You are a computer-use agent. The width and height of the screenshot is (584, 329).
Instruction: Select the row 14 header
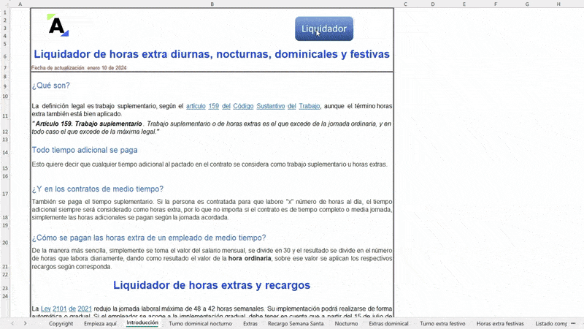(x=5, y=152)
